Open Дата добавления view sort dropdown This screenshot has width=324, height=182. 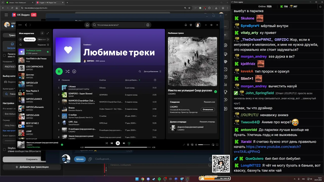tap(153, 72)
